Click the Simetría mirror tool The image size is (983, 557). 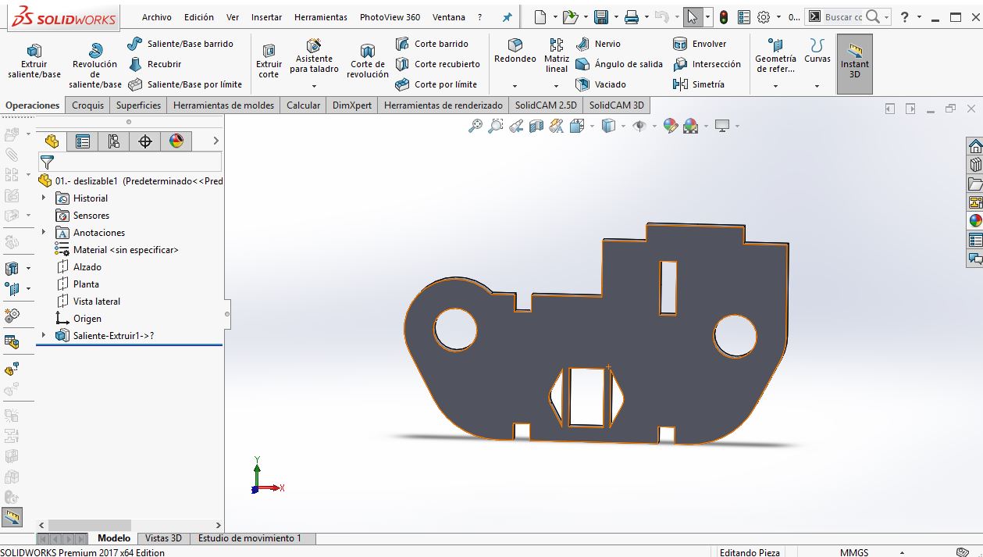point(699,84)
